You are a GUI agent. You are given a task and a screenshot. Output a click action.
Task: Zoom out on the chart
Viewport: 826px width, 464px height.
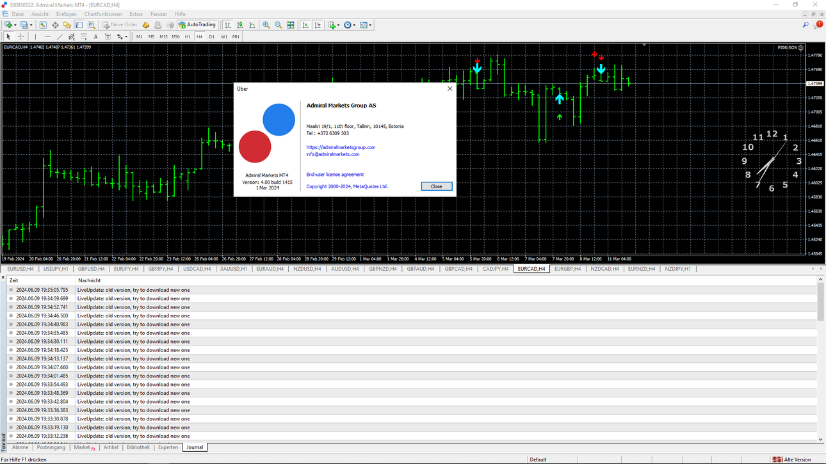tap(279, 25)
